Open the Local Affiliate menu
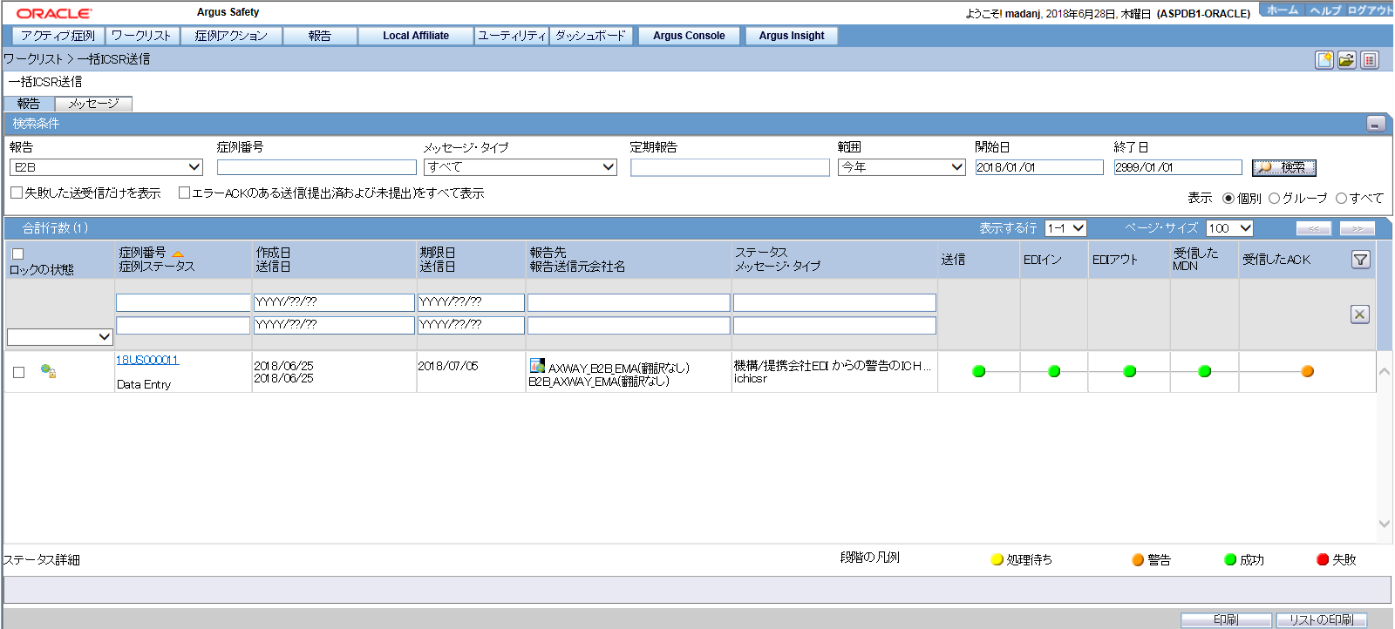Image resolution: width=1395 pixels, height=629 pixels. click(416, 36)
